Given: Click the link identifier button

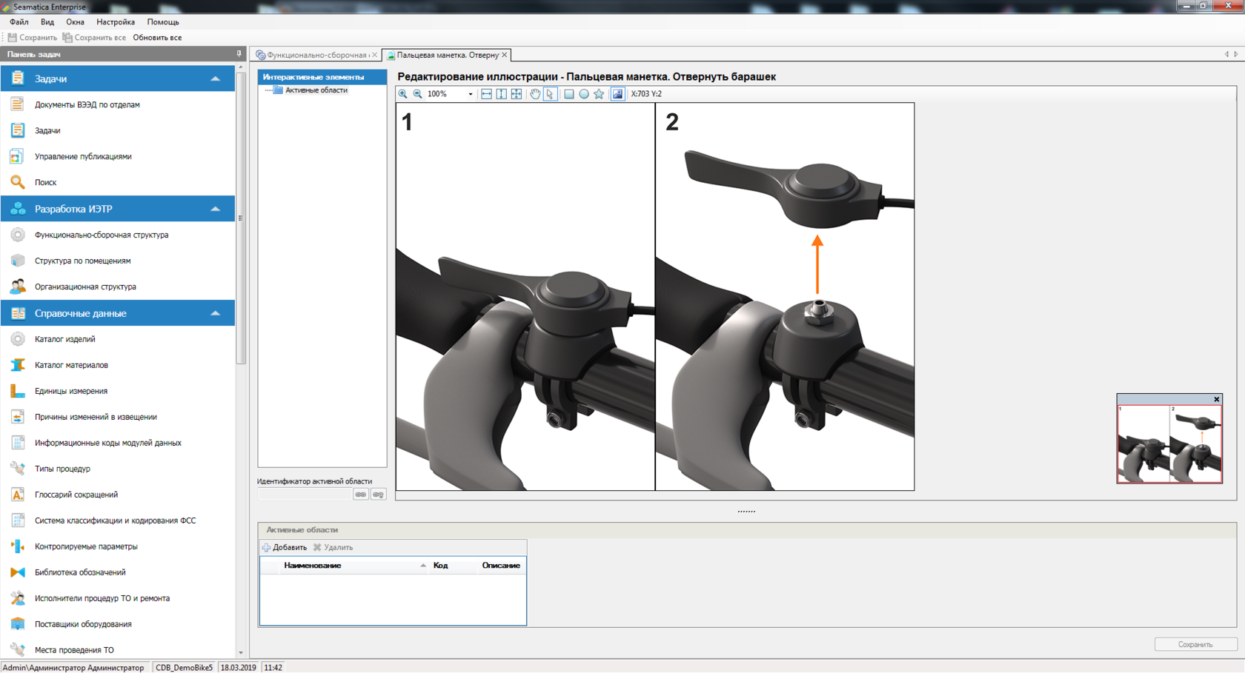Looking at the screenshot, I should [x=361, y=495].
